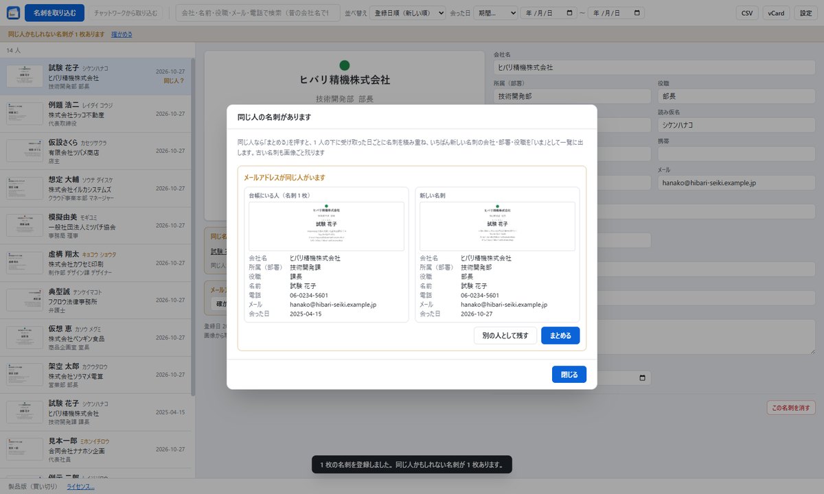Click the CSV export button
The image size is (824, 494).
[746, 13]
